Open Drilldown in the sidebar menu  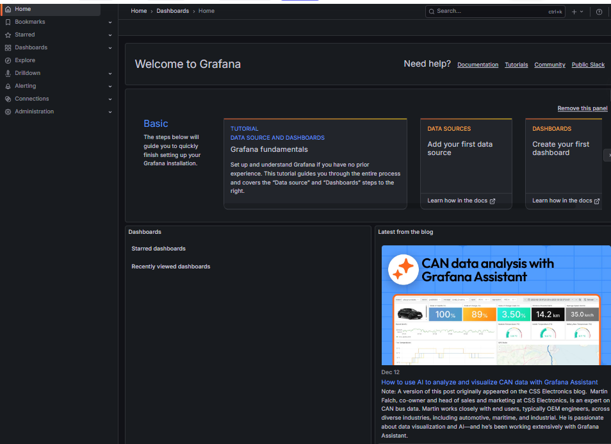pos(28,73)
